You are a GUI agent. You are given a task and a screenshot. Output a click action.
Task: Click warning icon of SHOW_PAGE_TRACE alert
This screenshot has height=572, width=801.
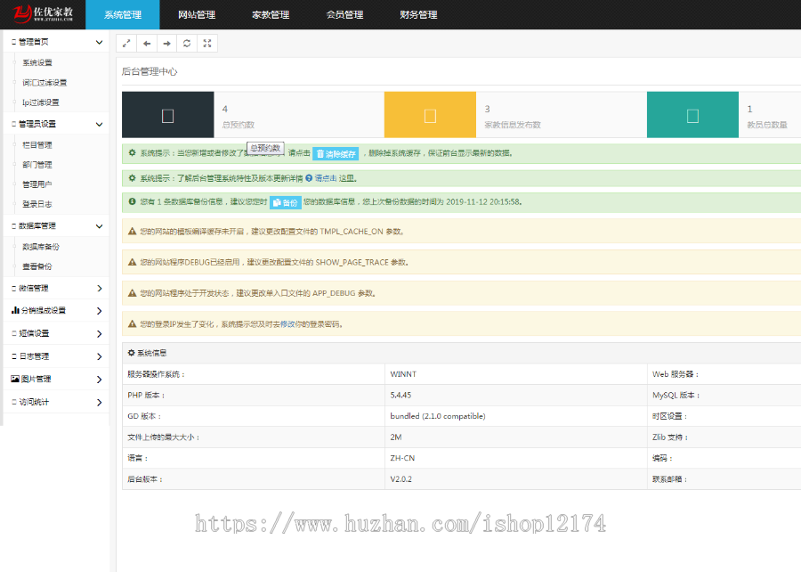click(133, 262)
